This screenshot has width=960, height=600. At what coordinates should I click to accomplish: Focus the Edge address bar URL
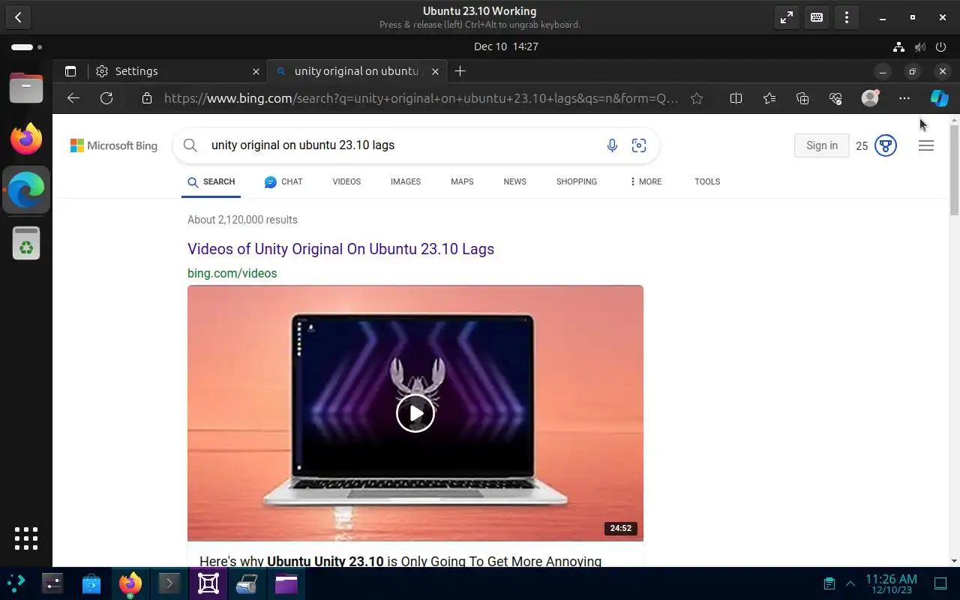point(421,98)
